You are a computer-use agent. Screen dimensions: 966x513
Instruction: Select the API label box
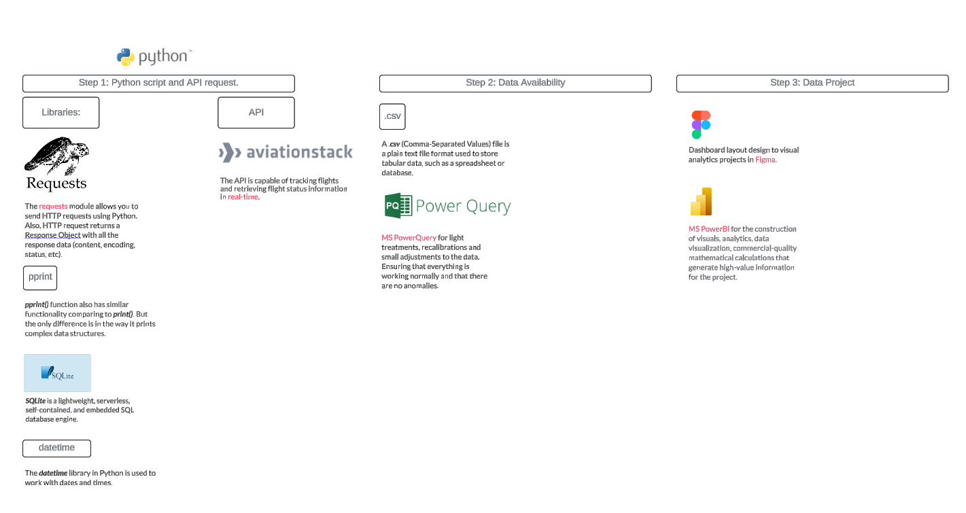256,113
